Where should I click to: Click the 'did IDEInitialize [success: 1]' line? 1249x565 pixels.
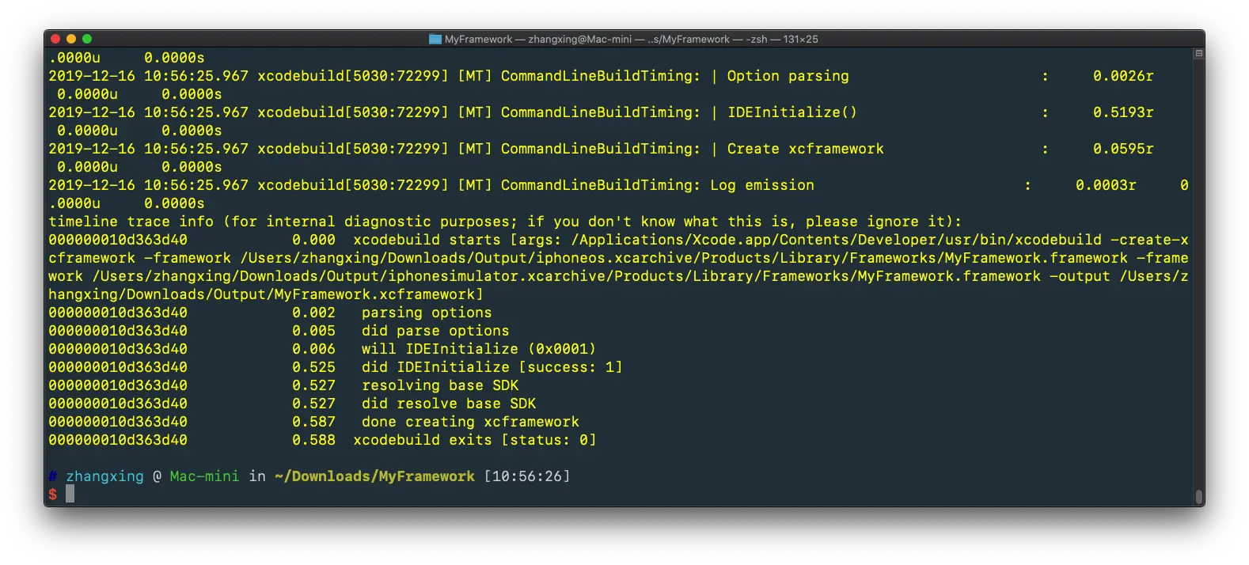492,367
